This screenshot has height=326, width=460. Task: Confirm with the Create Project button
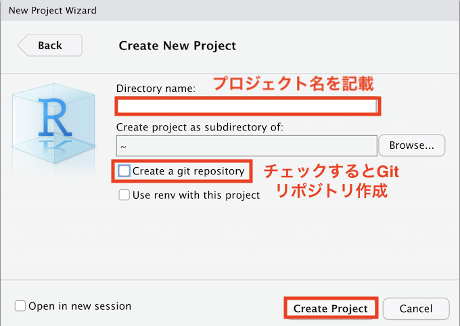click(x=331, y=308)
